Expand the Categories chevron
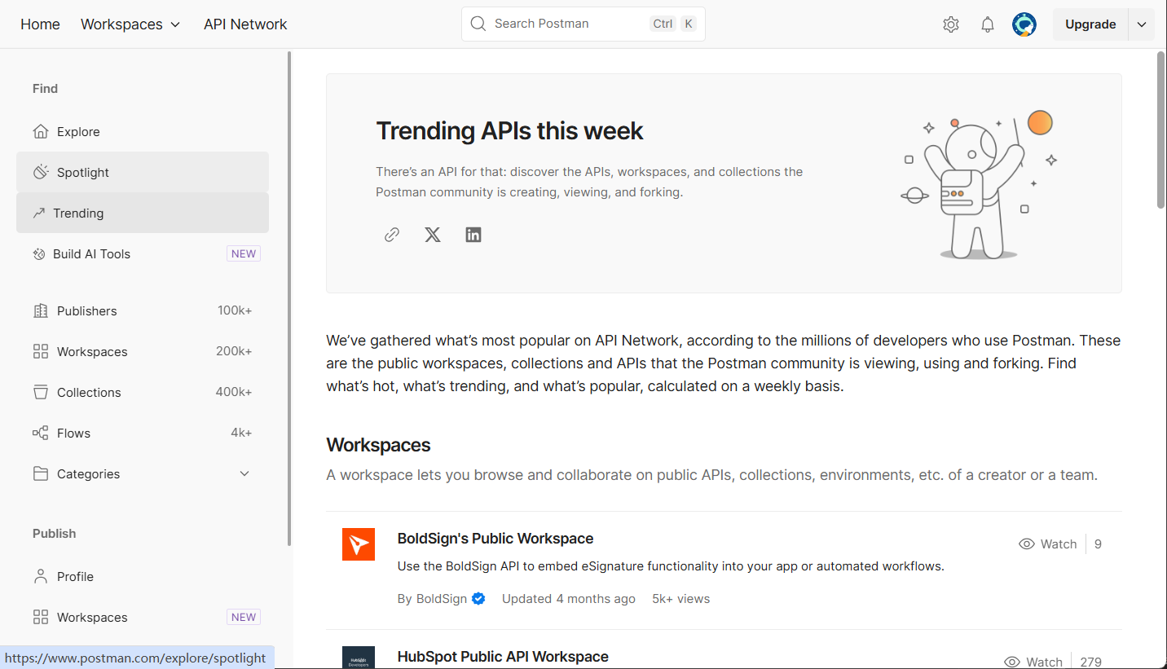 244,473
